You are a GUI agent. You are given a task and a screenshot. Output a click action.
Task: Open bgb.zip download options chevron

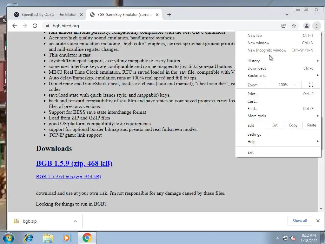[75, 221]
